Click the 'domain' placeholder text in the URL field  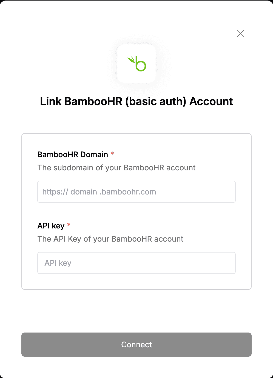click(84, 192)
